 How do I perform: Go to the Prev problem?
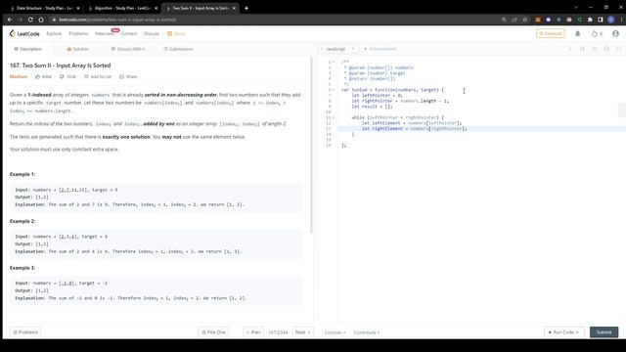[253, 332]
